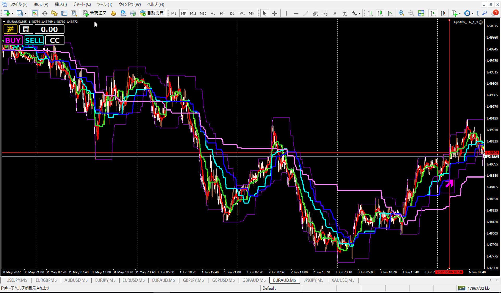Viewport: 501px width, 293px height.
Task: Click the zoom in magnifier icon
Action: (x=401, y=13)
